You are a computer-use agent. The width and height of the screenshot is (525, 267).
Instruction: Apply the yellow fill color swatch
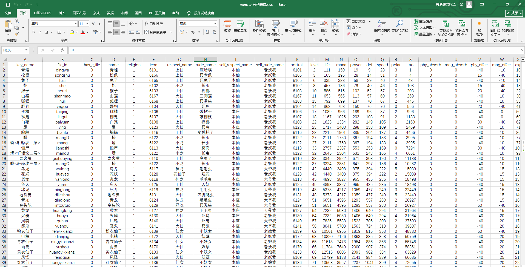pos(72,32)
